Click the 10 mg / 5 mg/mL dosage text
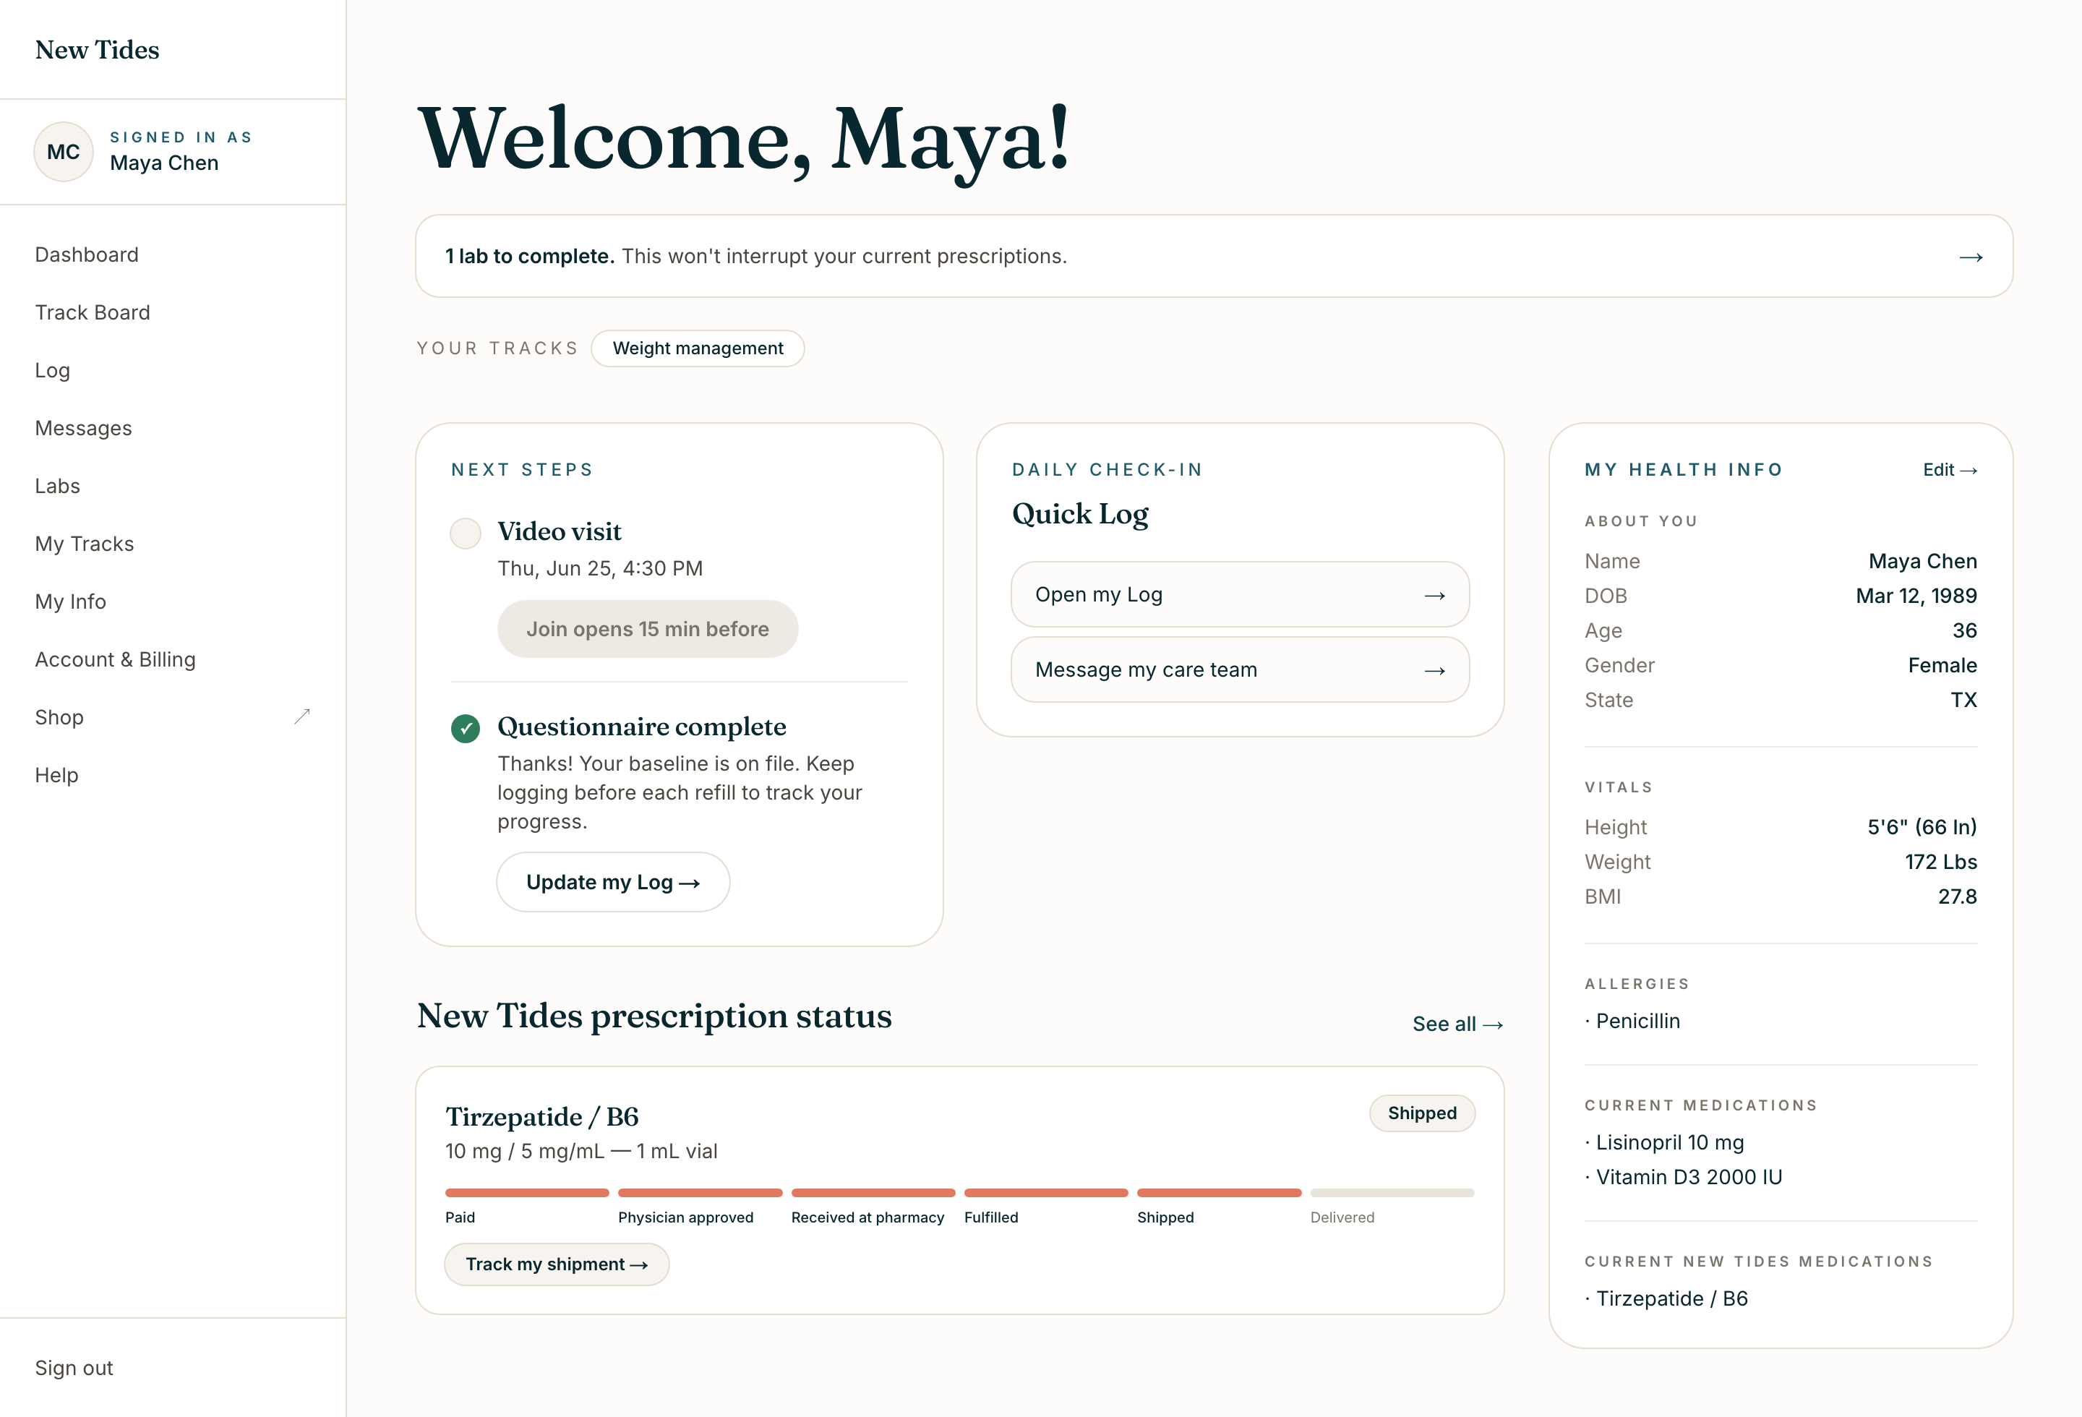The height and width of the screenshot is (1417, 2082). coord(581,1151)
